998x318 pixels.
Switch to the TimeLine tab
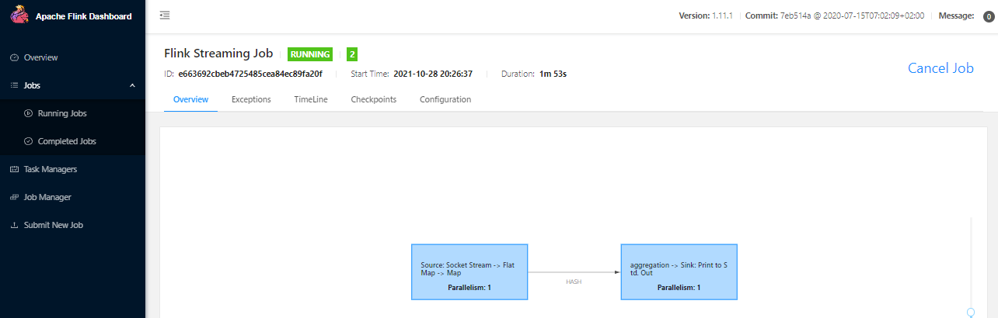311,99
